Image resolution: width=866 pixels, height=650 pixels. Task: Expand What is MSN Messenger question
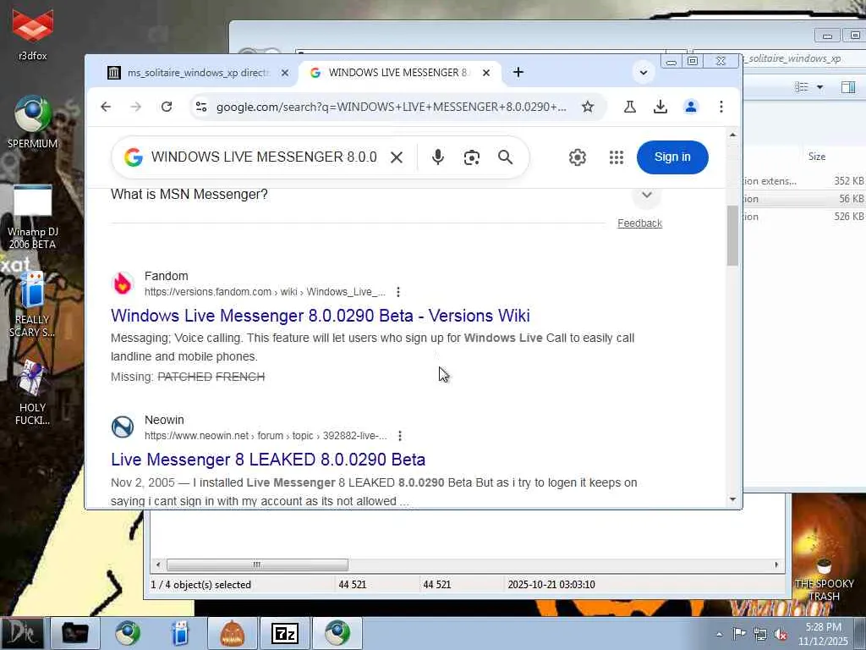click(x=647, y=195)
